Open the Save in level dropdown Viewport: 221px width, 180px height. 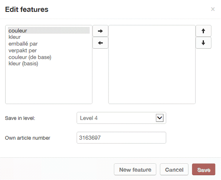[x=121, y=118]
